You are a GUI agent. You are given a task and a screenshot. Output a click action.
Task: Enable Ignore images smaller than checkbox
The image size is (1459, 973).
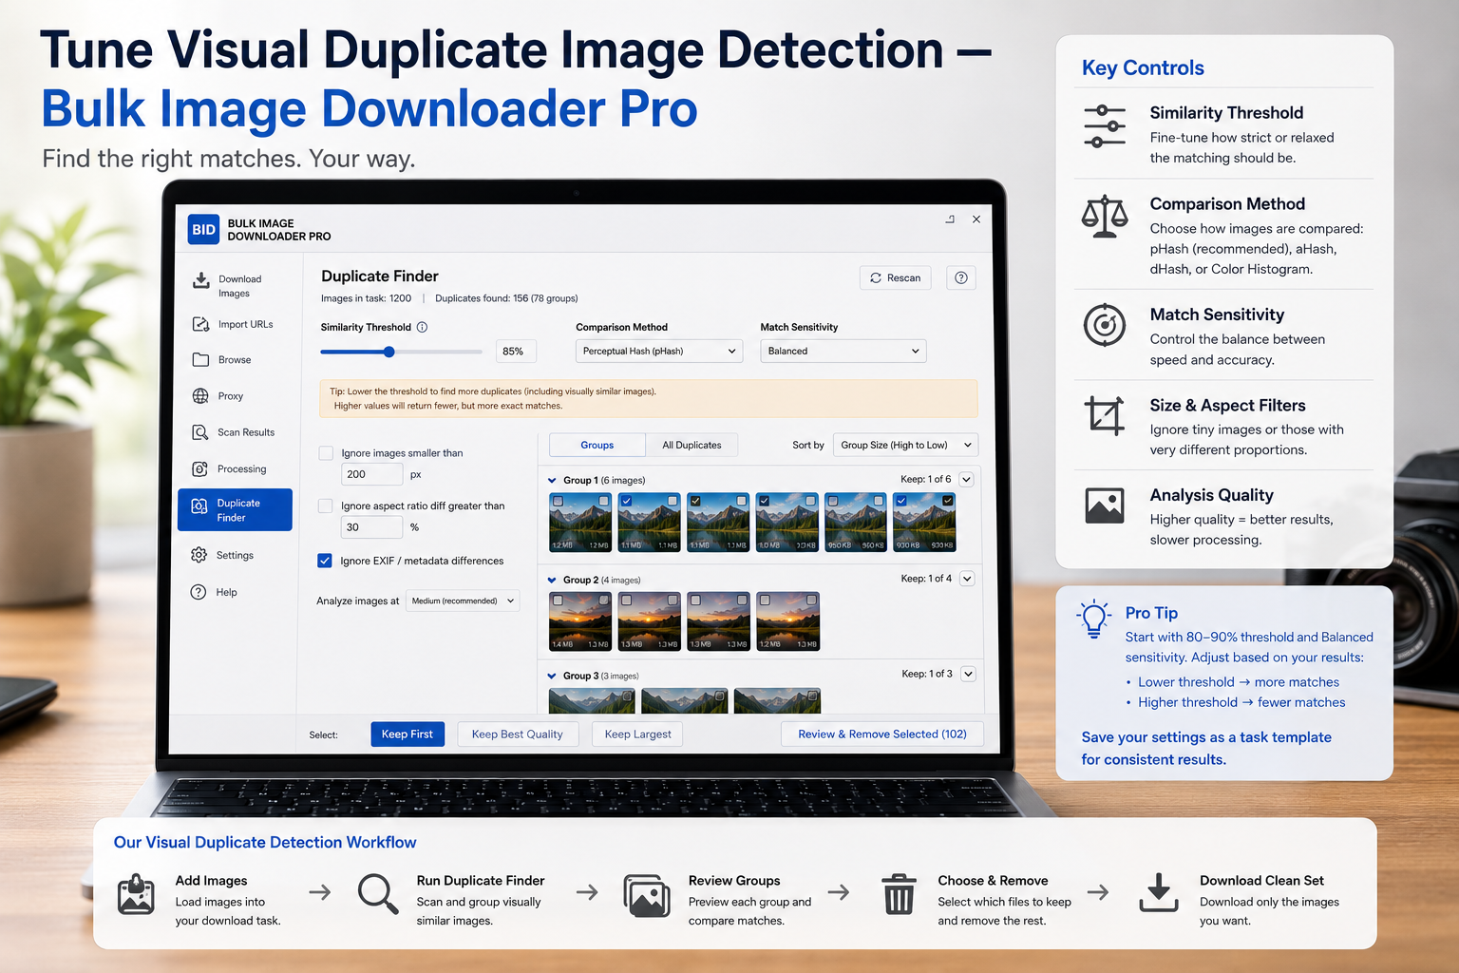[x=326, y=453]
